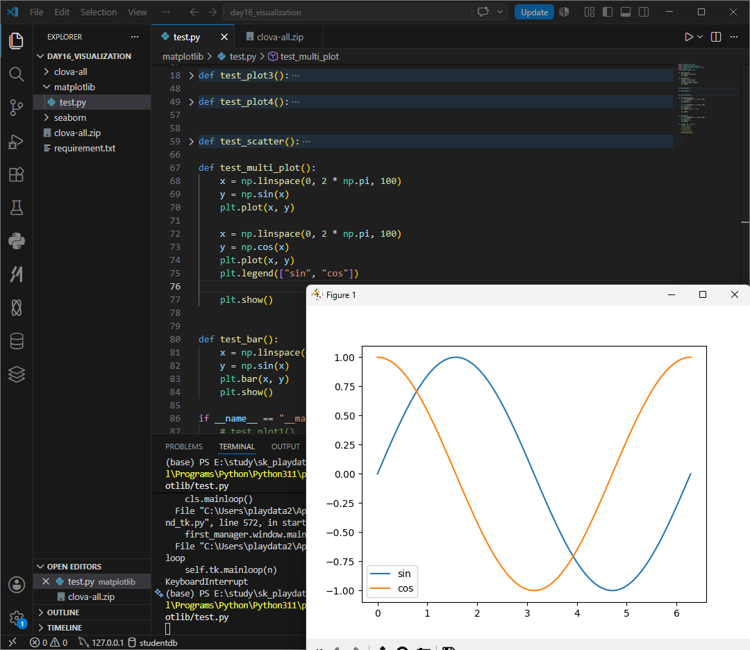
Task: Unfold the test_scatter function
Action: [x=192, y=142]
